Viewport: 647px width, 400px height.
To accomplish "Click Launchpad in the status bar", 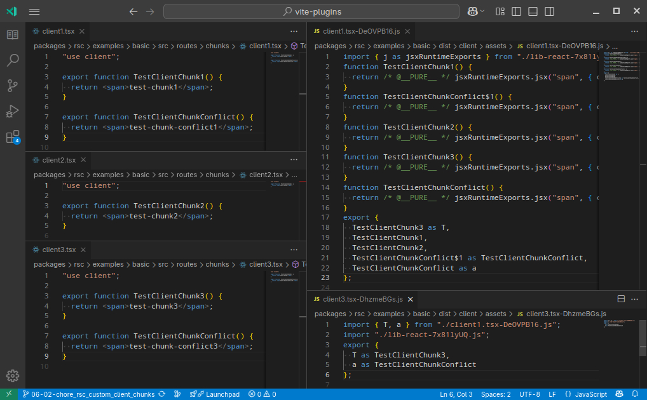I will coord(217,394).
